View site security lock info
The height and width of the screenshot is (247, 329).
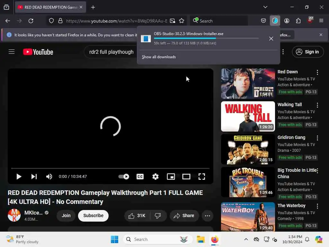pyautogui.click(x=60, y=21)
